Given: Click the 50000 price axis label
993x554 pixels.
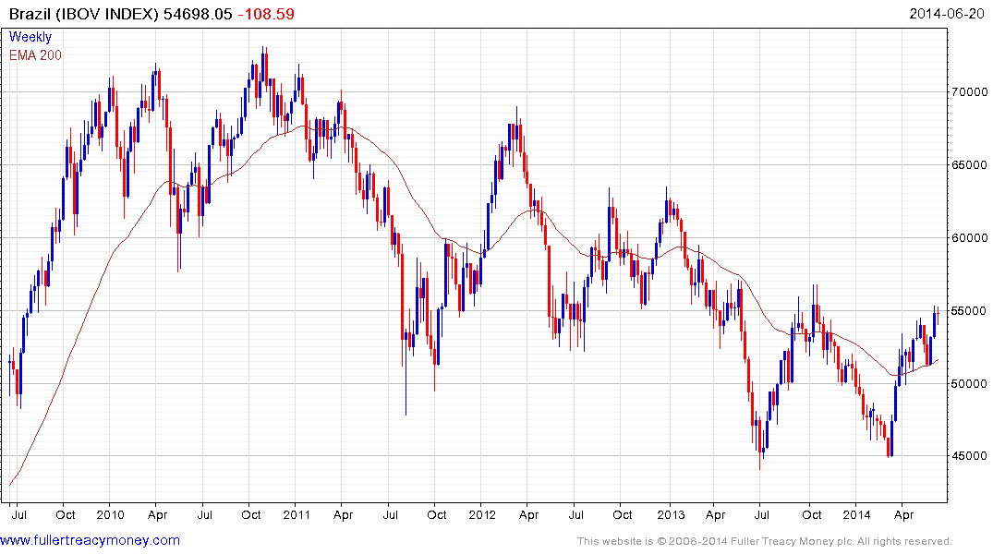Looking at the screenshot, I should pos(970,383).
